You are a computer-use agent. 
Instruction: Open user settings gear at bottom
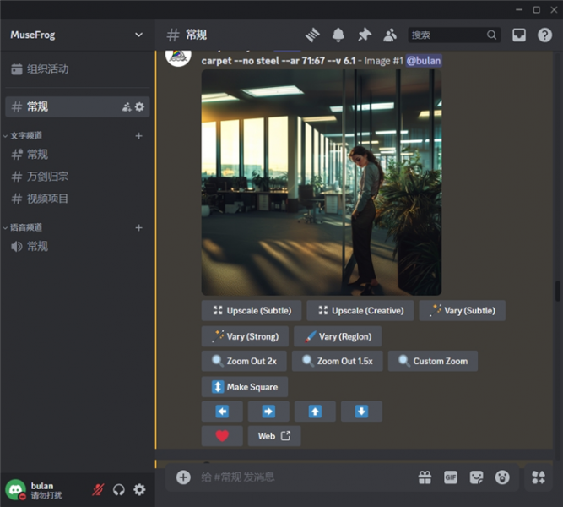coord(139,490)
